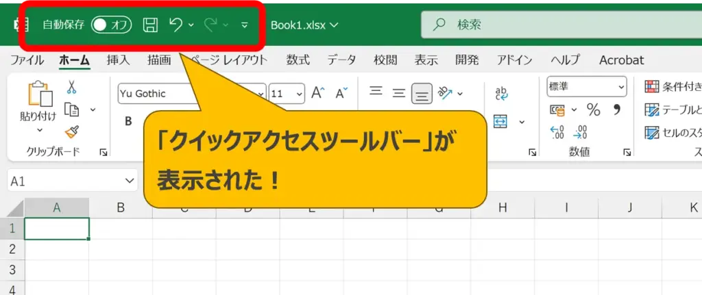Activate the Format Painter brush
The image size is (702, 295).
click(71, 131)
